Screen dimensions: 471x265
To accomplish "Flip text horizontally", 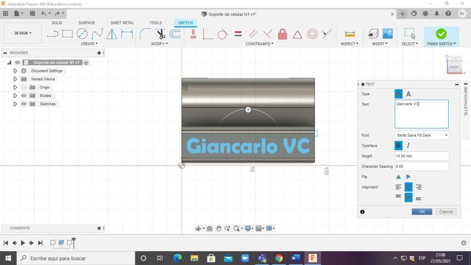I will [x=399, y=177].
